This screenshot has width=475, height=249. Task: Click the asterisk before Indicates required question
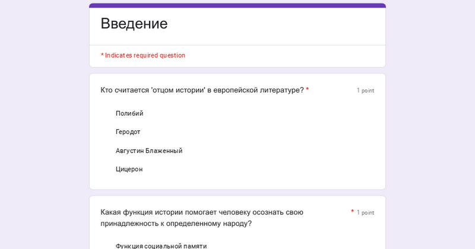click(x=102, y=55)
